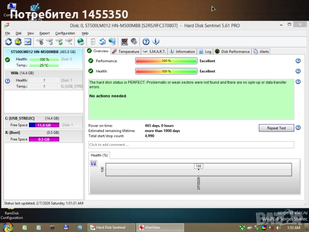Click the blue help question mark toolbar icon

point(146,42)
